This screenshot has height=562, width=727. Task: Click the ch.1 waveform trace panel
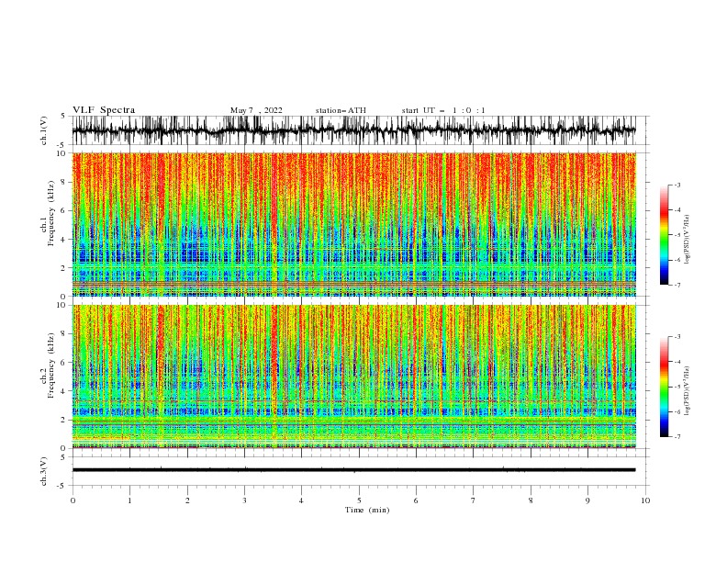pyautogui.click(x=361, y=130)
